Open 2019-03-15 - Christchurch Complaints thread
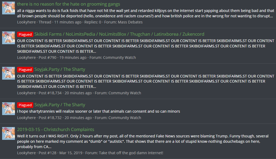Image resolution: width=276 pixels, height=159 pixels. 56,129
